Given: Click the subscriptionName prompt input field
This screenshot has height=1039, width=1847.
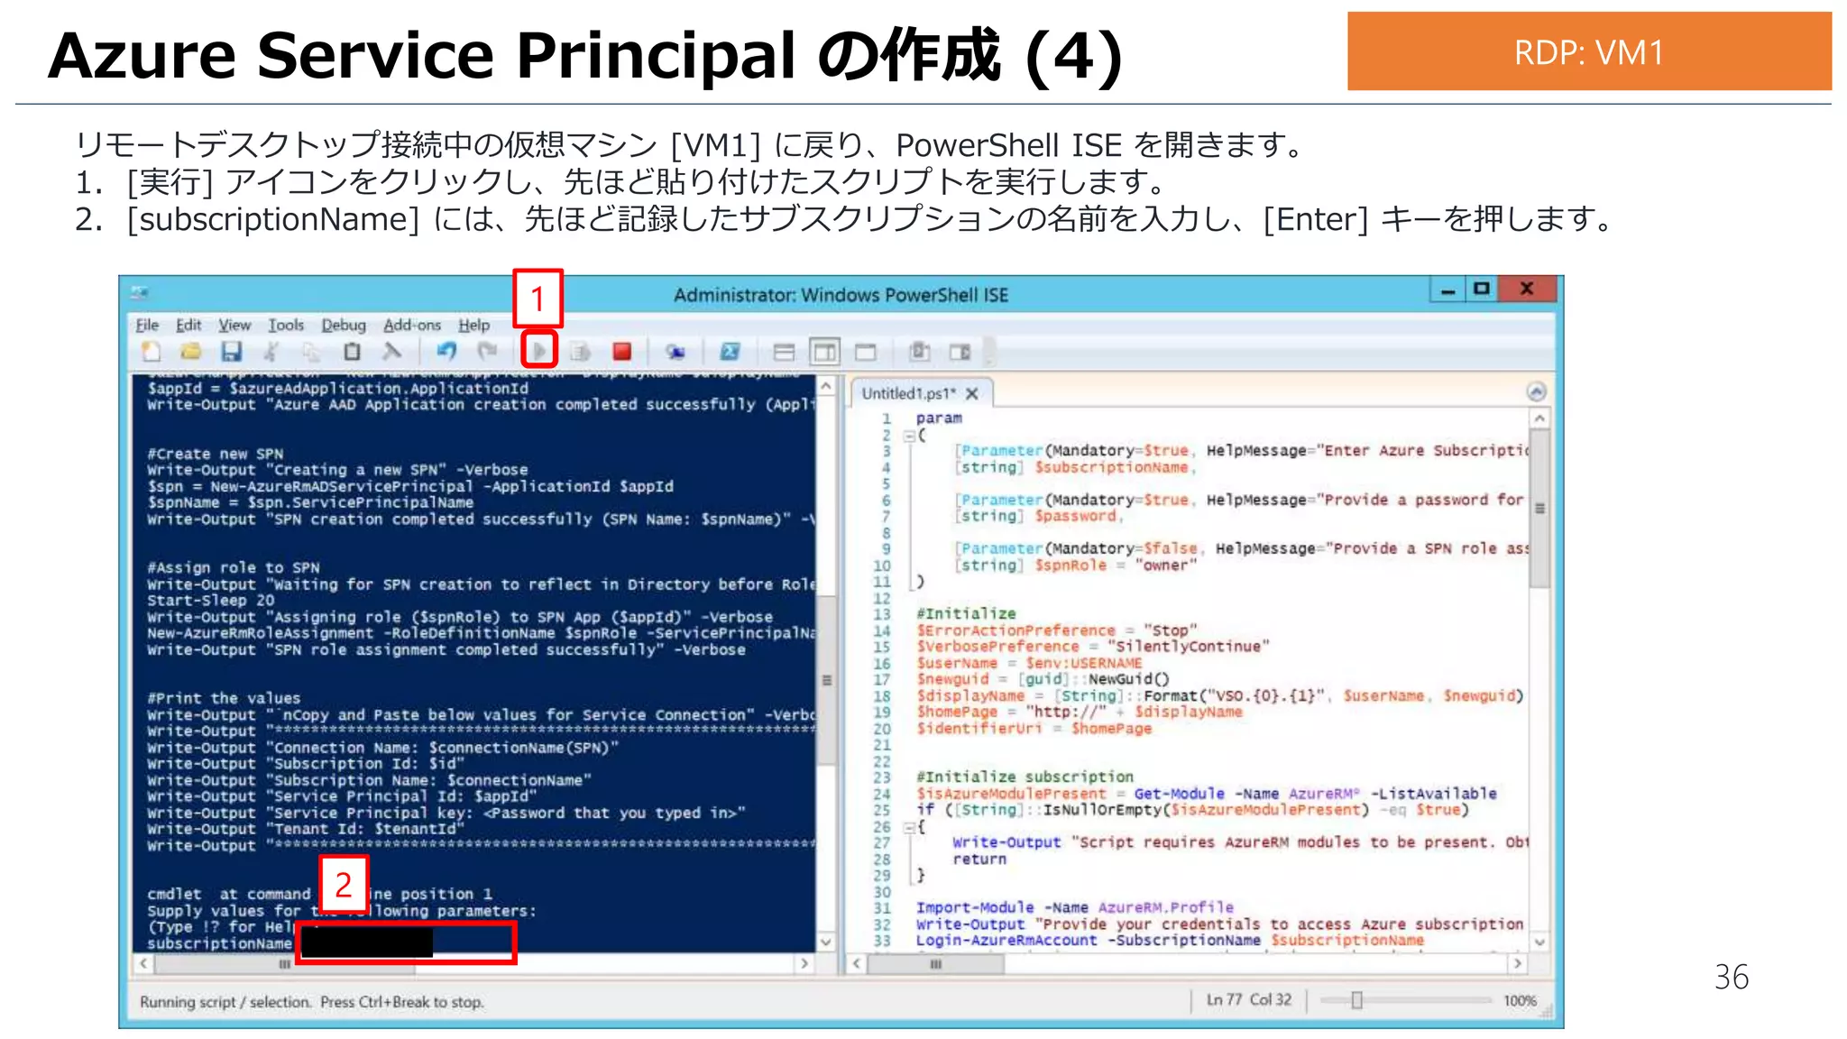Looking at the screenshot, I should [x=406, y=942].
